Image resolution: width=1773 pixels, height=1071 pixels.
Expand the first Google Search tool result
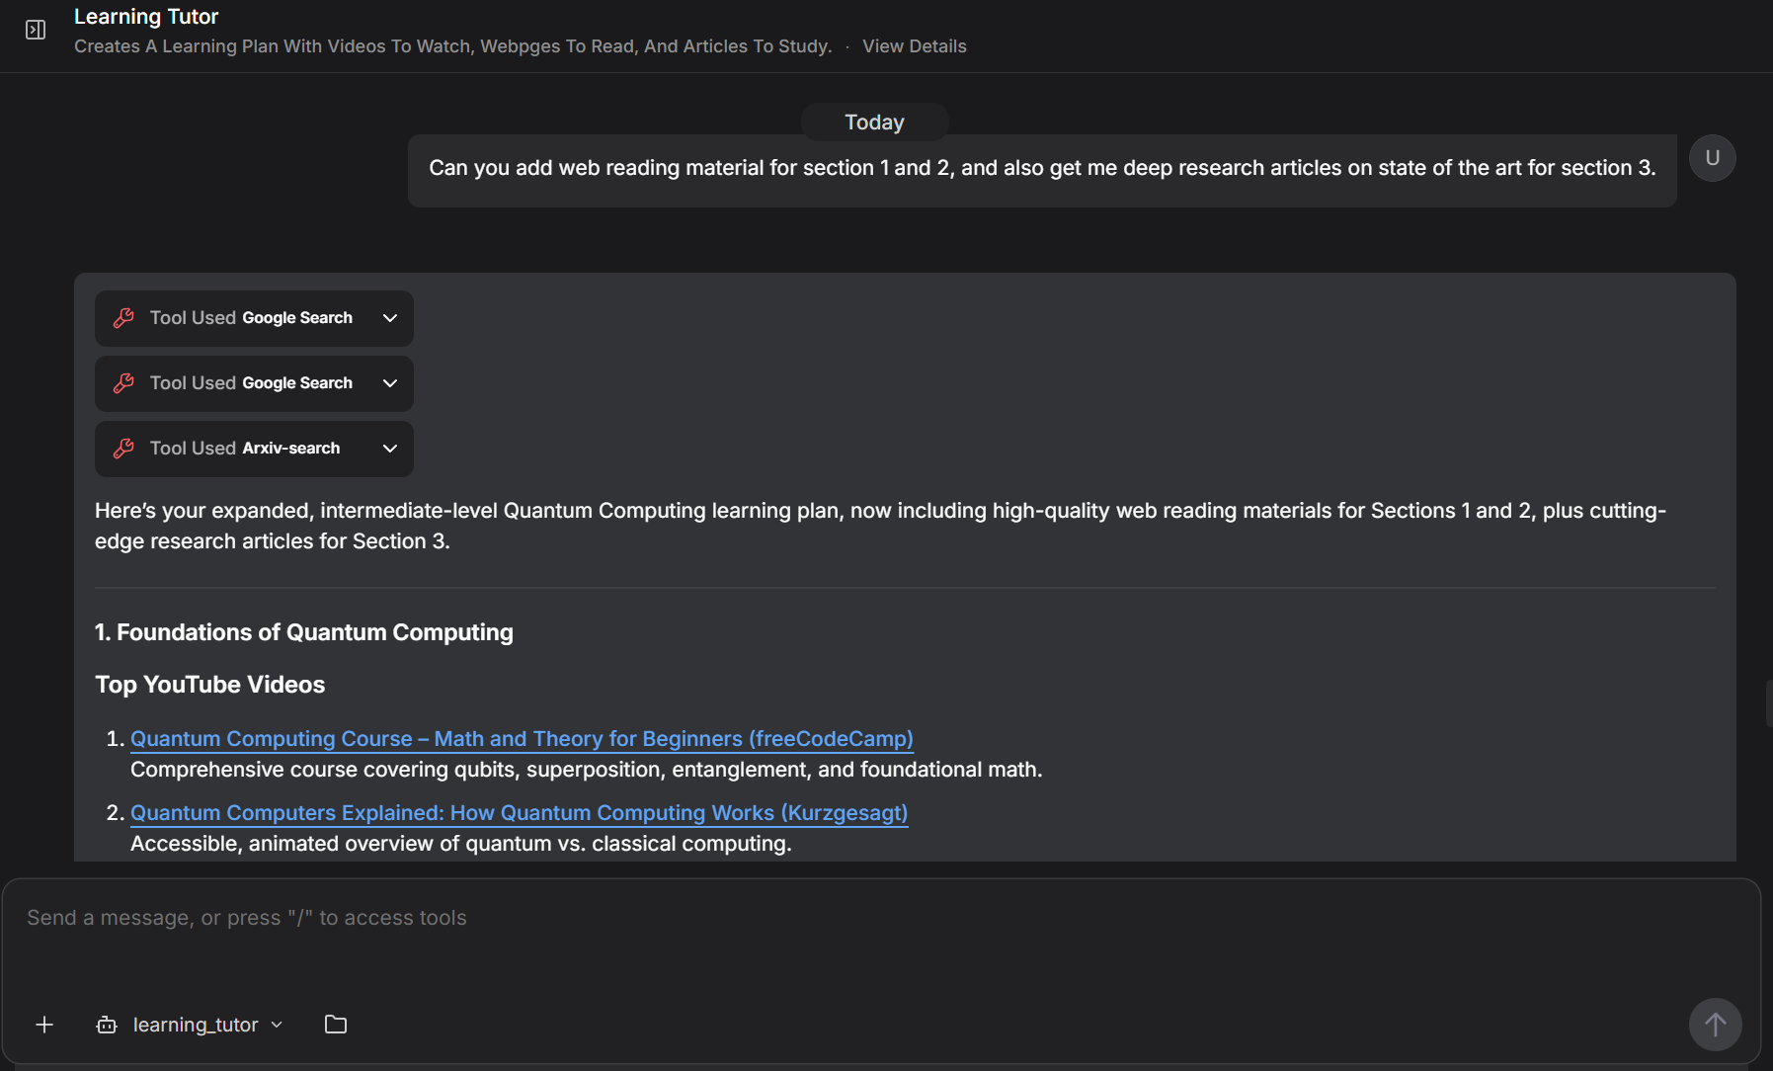click(390, 318)
